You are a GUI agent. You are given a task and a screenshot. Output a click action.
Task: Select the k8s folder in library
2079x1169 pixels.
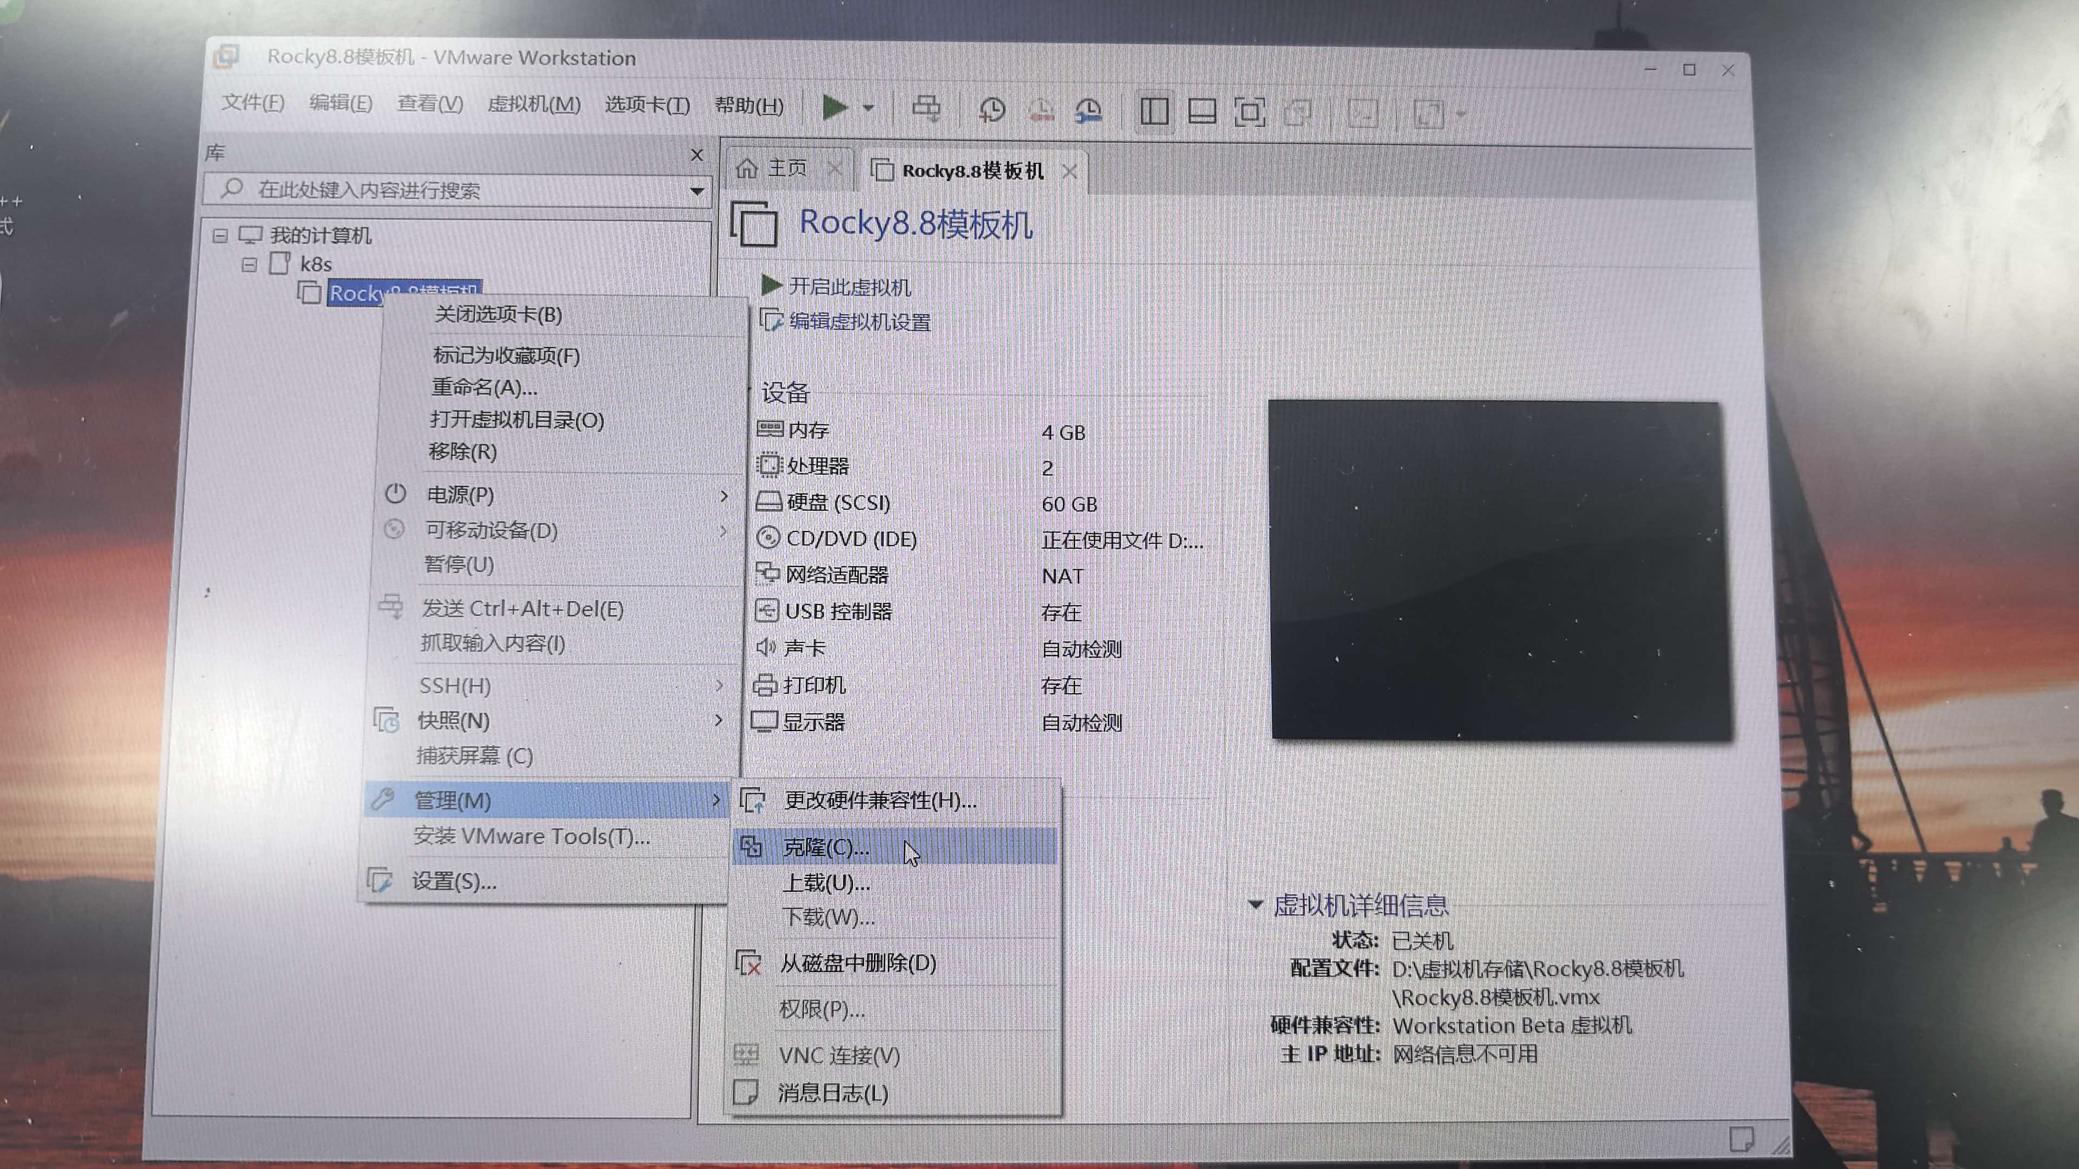coord(316,264)
